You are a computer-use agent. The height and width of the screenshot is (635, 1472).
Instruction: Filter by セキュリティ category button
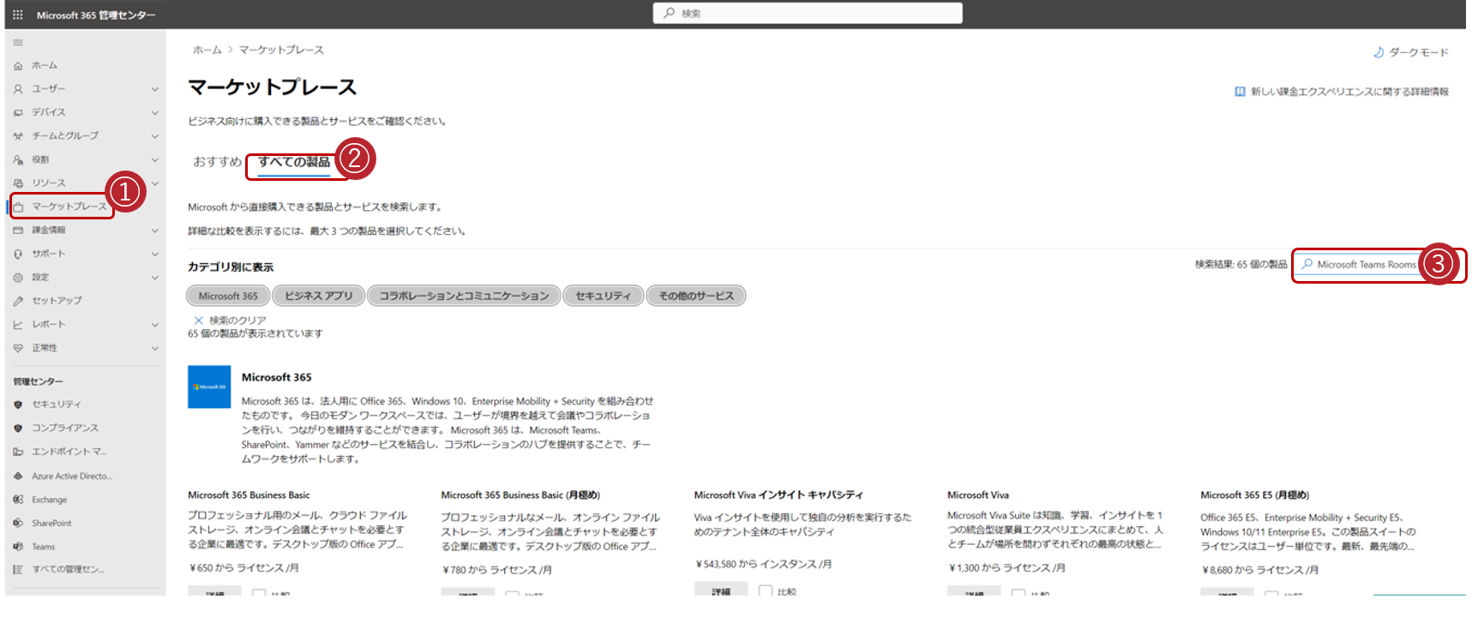click(x=604, y=296)
